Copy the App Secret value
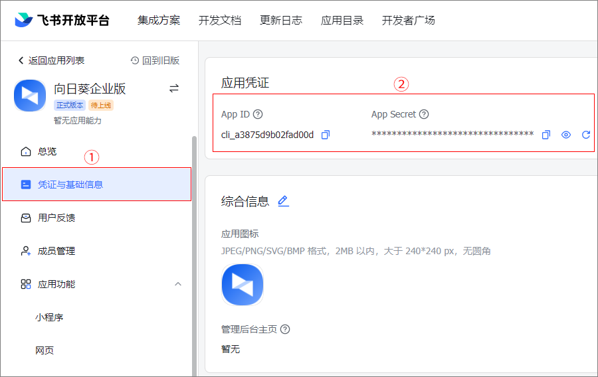The image size is (598, 377). point(546,135)
